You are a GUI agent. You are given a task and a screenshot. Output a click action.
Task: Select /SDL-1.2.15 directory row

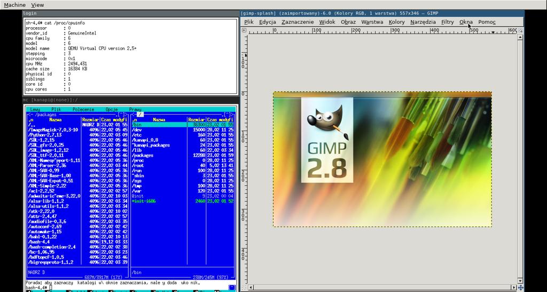click(x=77, y=140)
